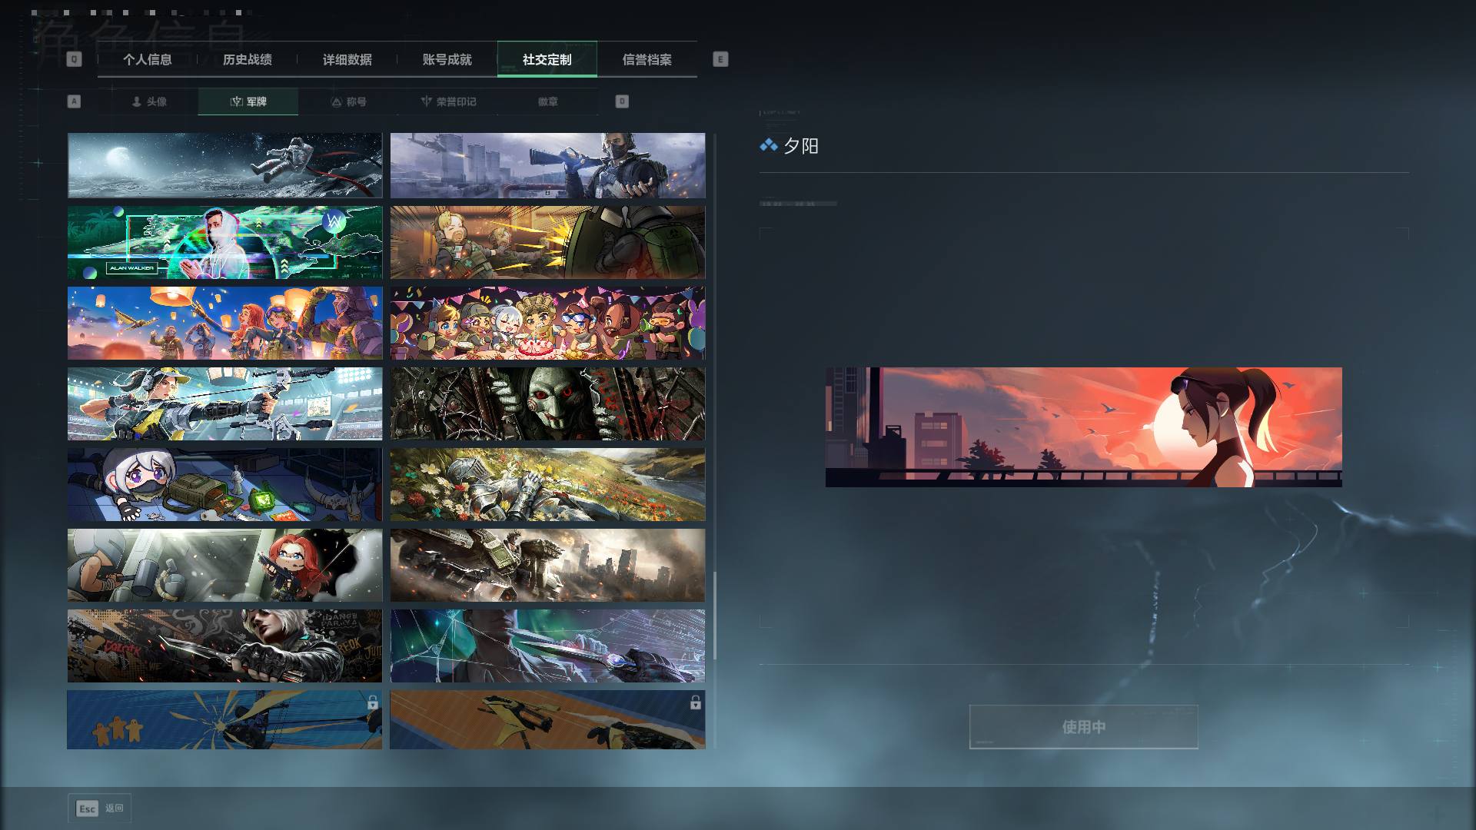Select the tank in ruined city banner

pyautogui.click(x=547, y=565)
